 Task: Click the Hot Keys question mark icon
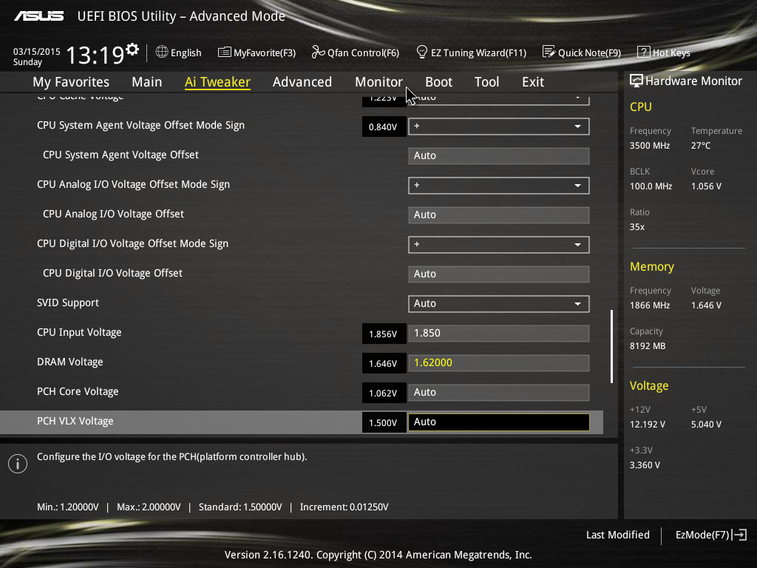tap(644, 53)
